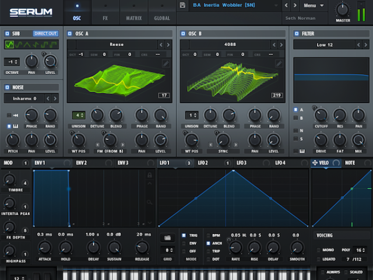Enable the LFO BPM checkbox

tap(208, 235)
